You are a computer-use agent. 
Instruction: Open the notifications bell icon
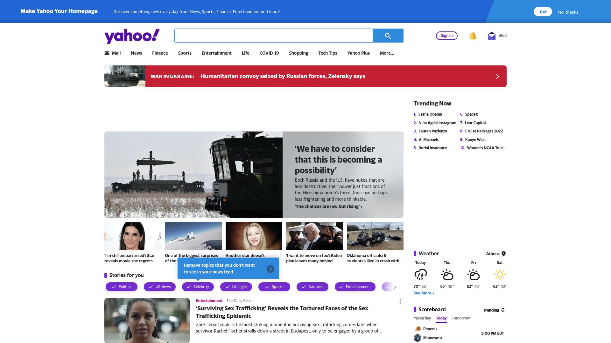(473, 36)
